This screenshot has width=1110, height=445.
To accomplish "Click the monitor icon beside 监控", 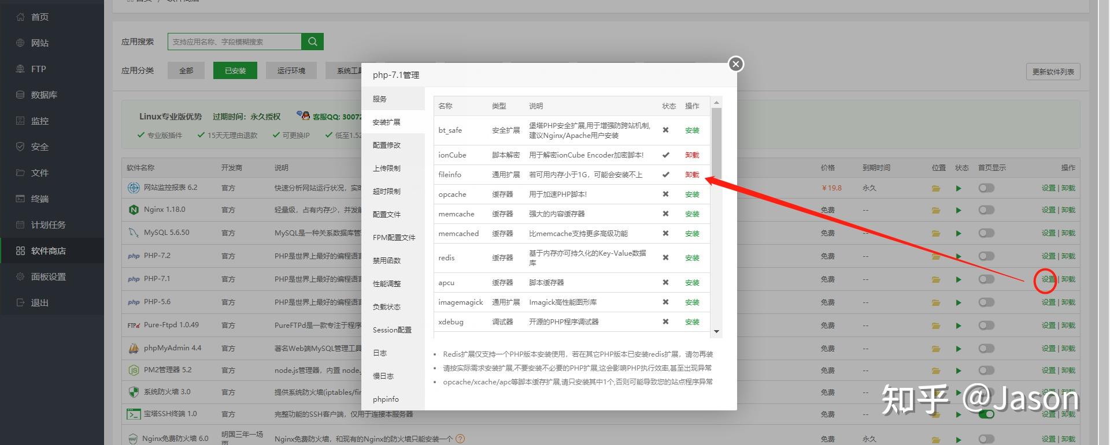I will pyautogui.click(x=20, y=121).
